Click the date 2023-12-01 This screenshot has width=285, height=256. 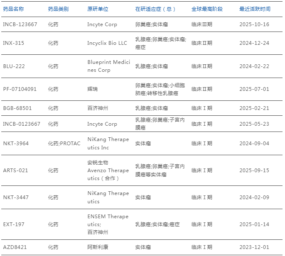[254, 247]
